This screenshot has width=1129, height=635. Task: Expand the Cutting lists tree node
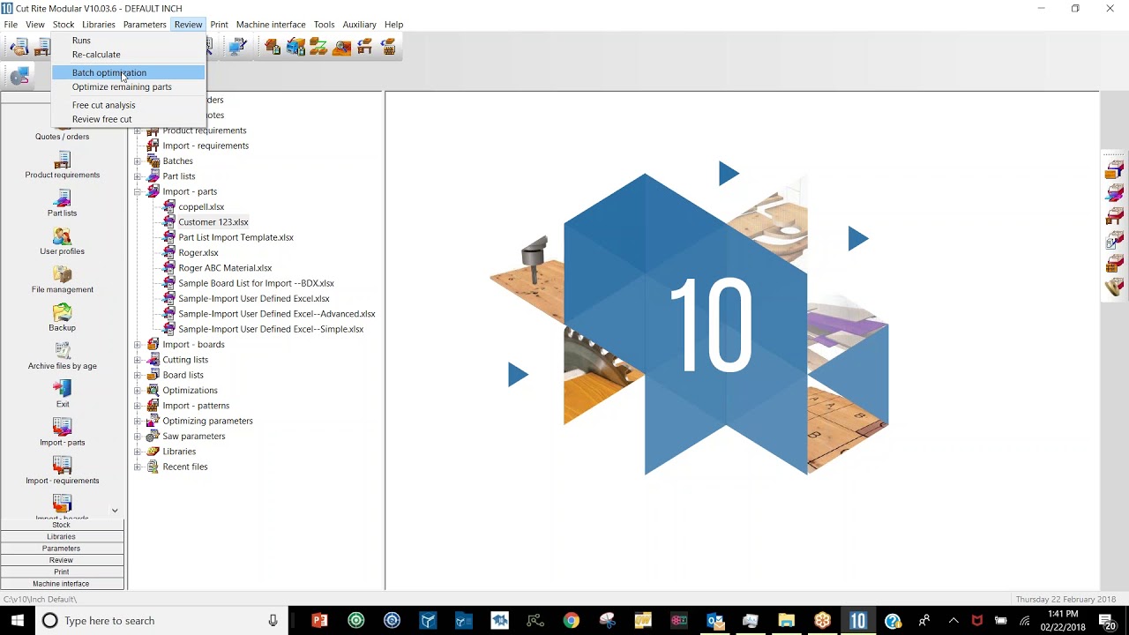(138, 360)
